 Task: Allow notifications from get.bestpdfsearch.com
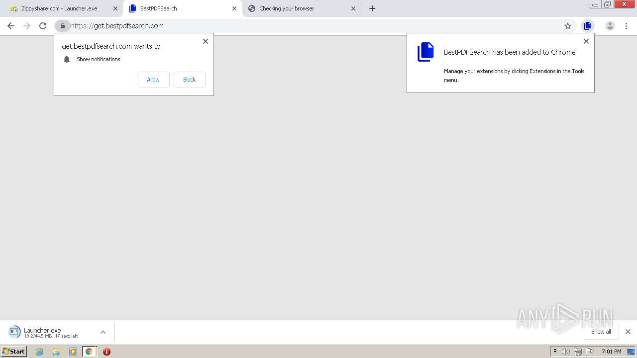[x=153, y=80]
